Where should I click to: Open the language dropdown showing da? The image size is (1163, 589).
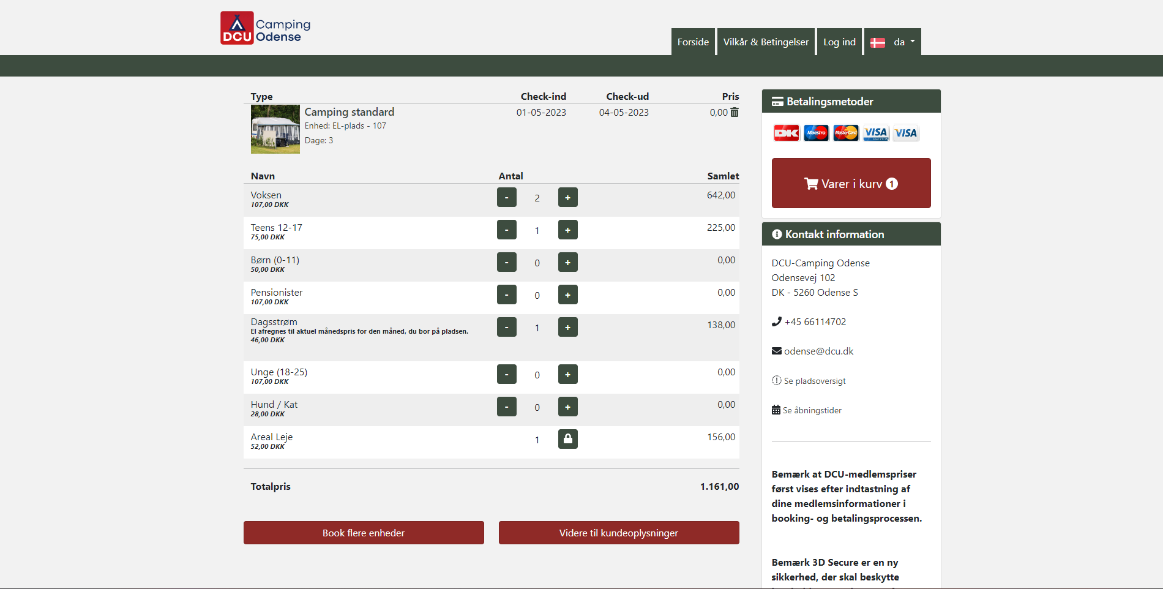(x=892, y=42)
